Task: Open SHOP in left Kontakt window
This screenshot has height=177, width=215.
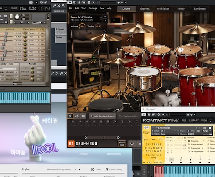Action: point(14,8)
